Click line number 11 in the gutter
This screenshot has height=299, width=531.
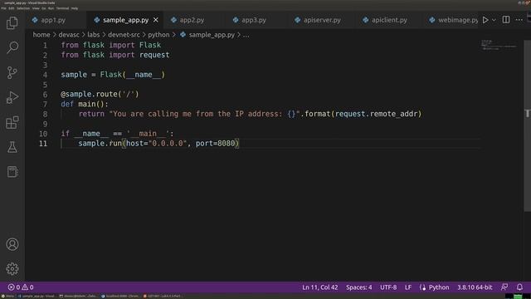pos(43,144)
